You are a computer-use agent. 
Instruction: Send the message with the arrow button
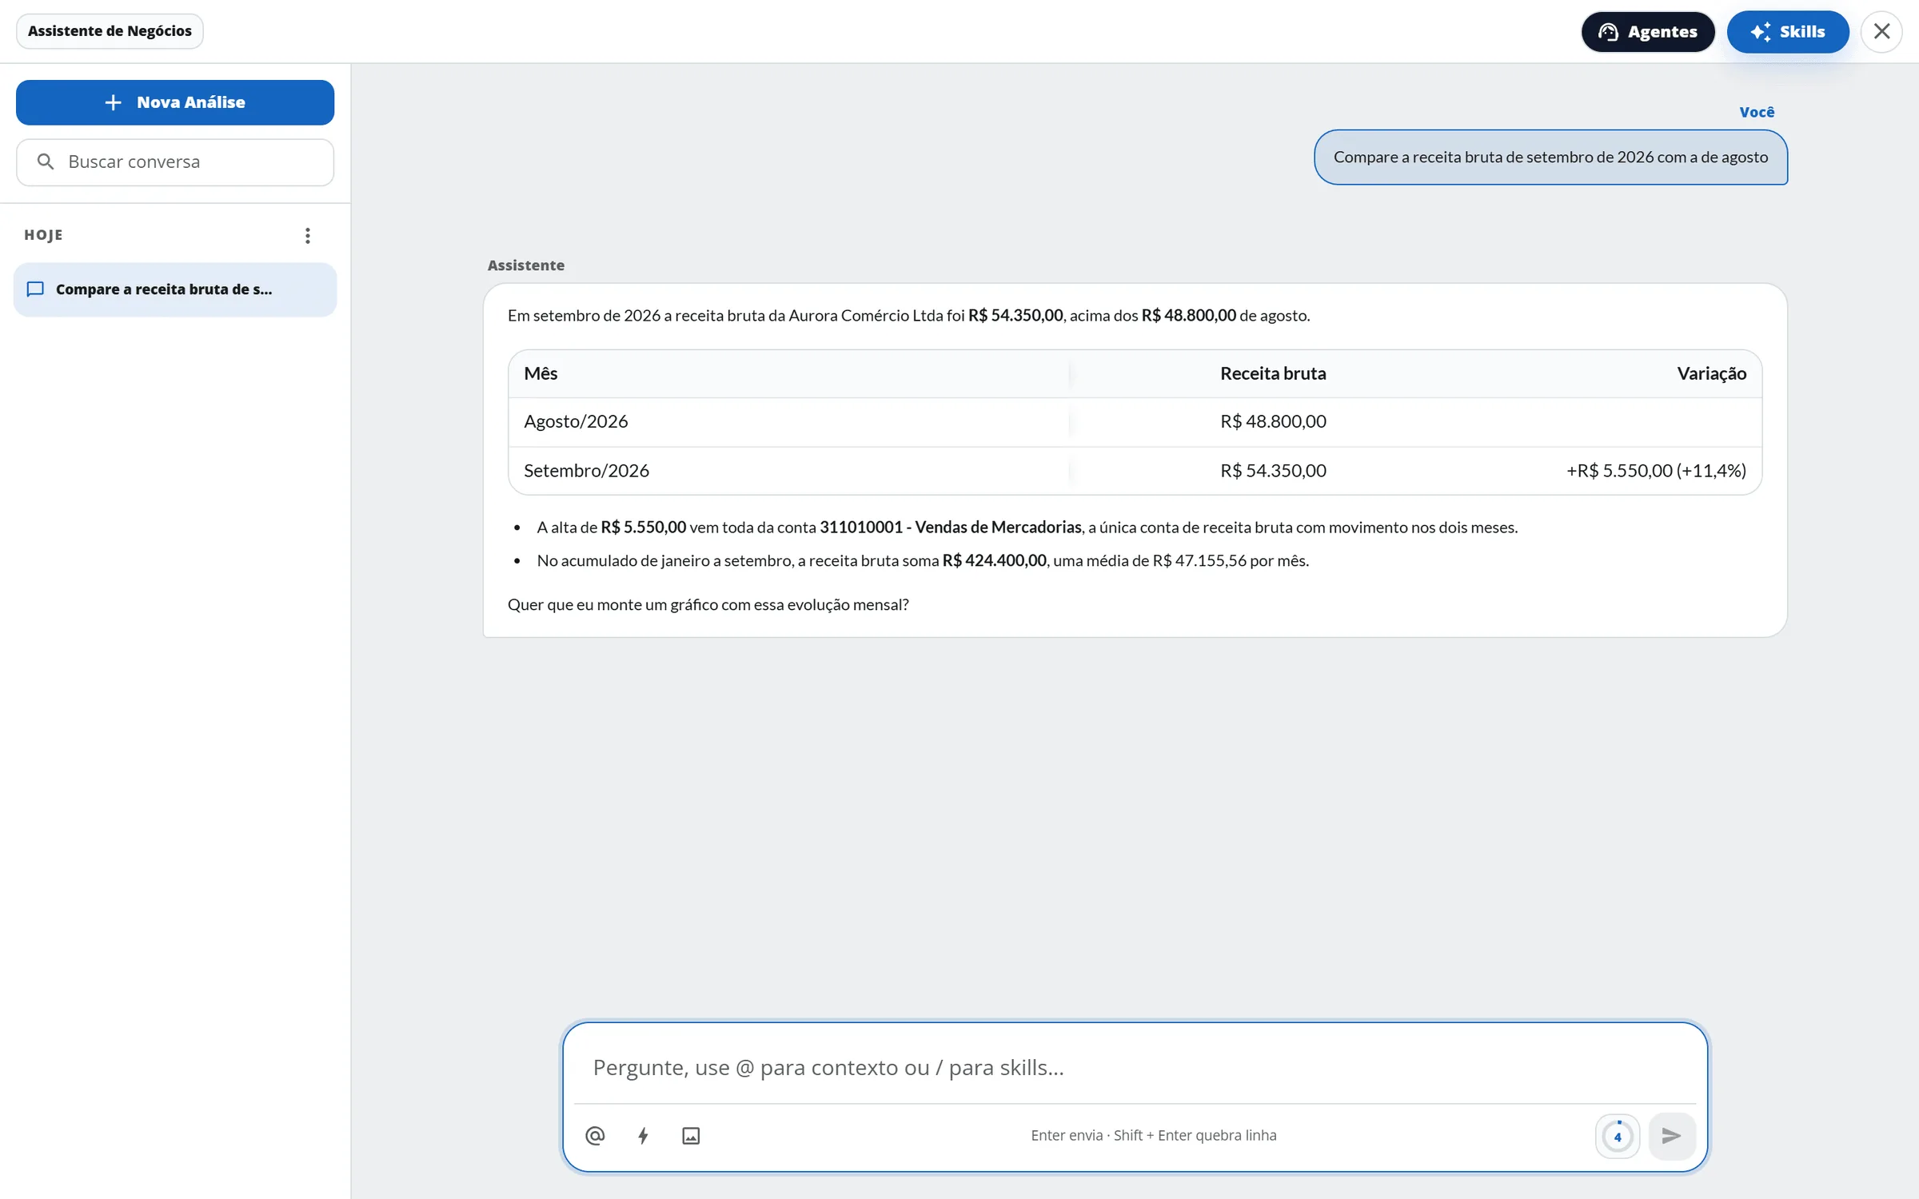point(1671,1135)
